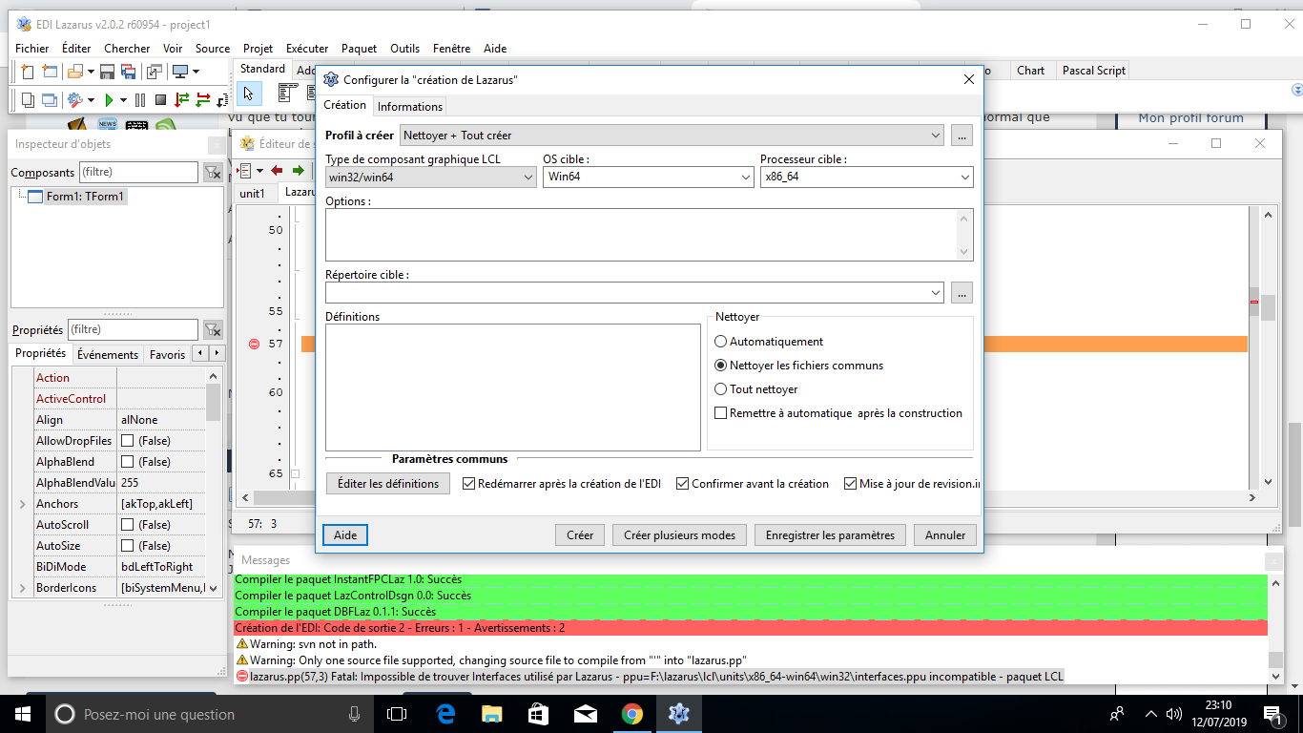Click the View Forms toolbar icon
Viewport: 1303px width, 733px height.
tap(50, 99)
